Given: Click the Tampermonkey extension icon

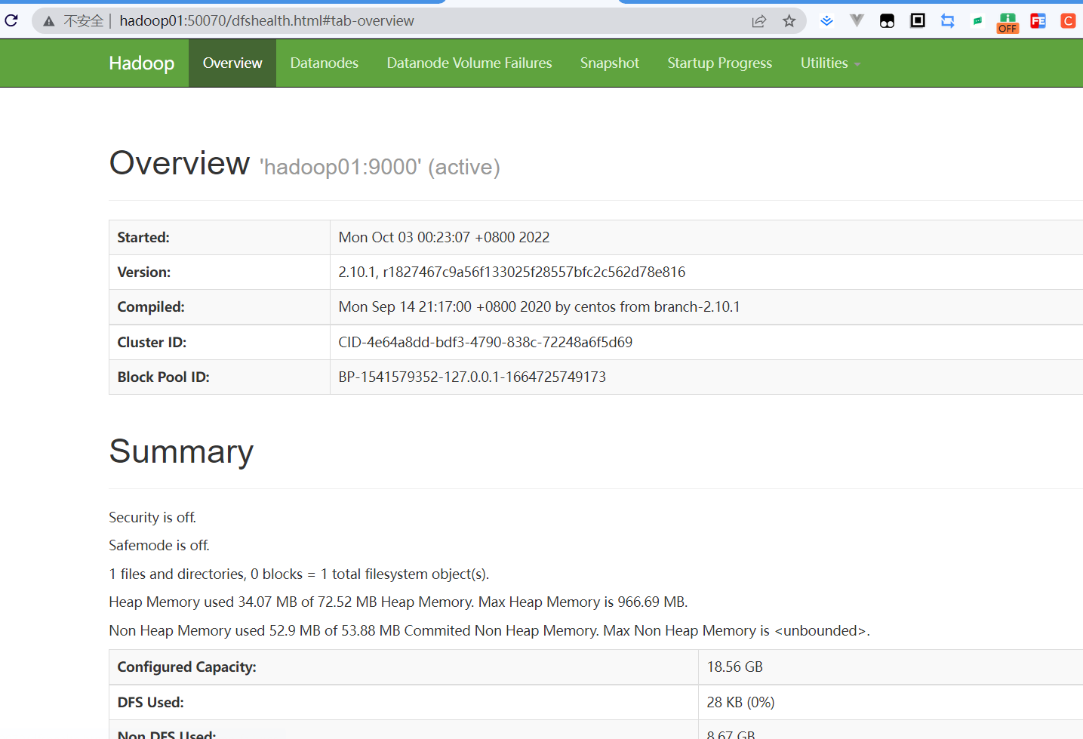Looking at the screenshot, I should point(887,21).
